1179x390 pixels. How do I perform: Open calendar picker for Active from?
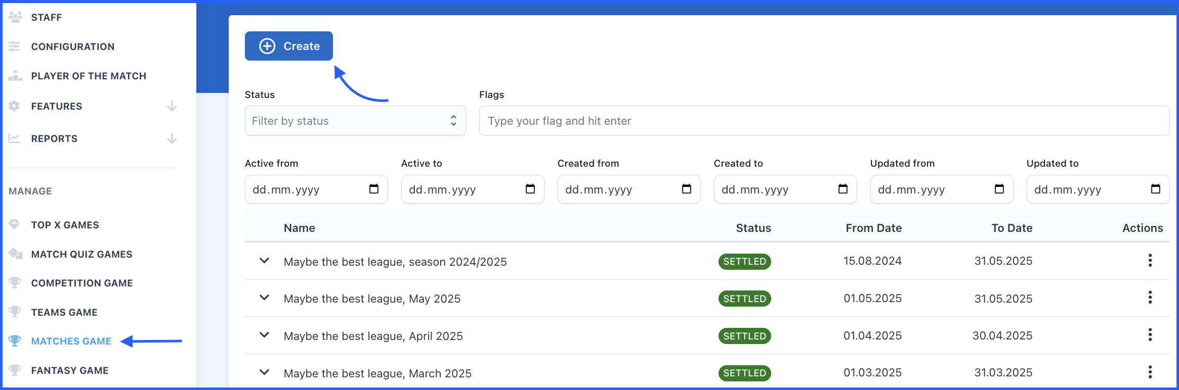(x=374, y=189)
